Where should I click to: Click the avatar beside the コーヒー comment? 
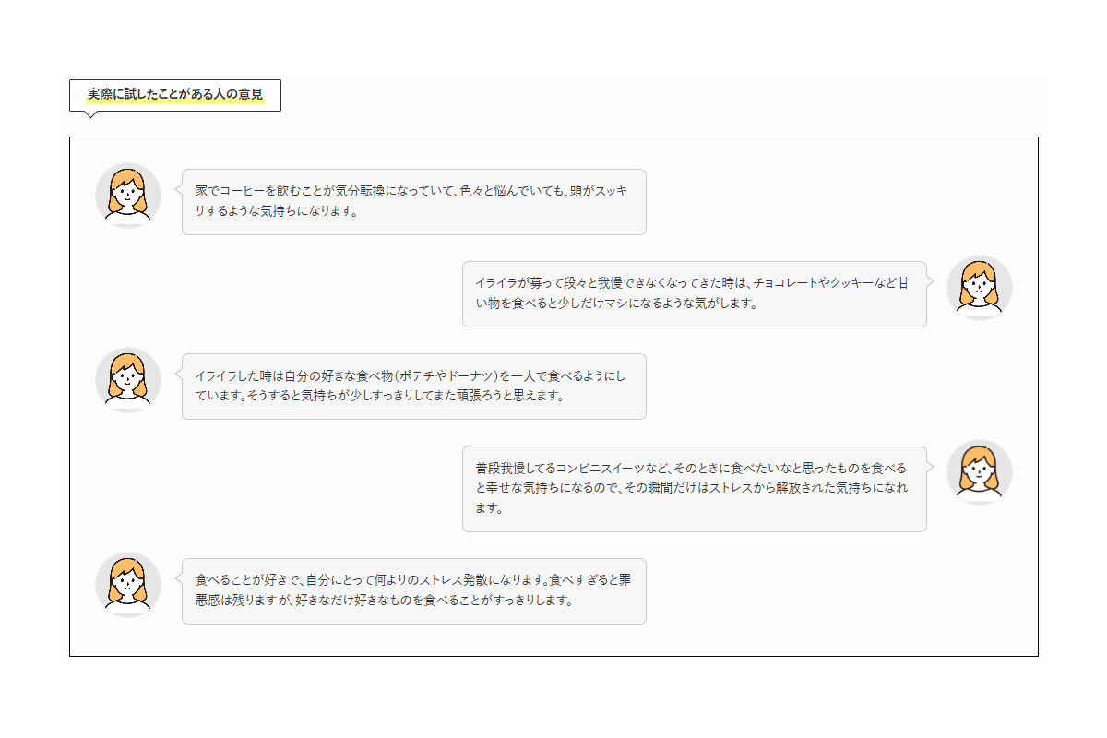click(128, 196)
